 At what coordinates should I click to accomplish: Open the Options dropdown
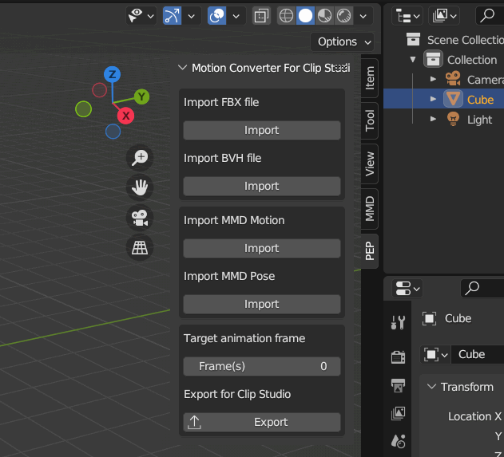(343, 41)
